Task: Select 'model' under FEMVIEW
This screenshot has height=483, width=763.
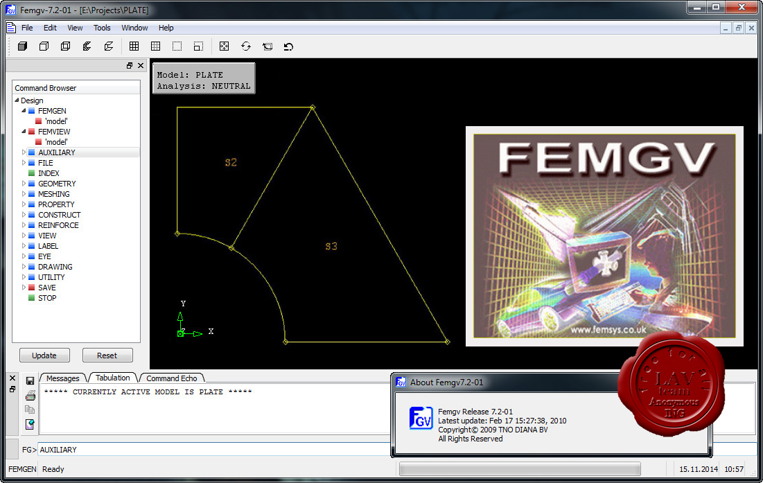Action: [x=56, y=142]
